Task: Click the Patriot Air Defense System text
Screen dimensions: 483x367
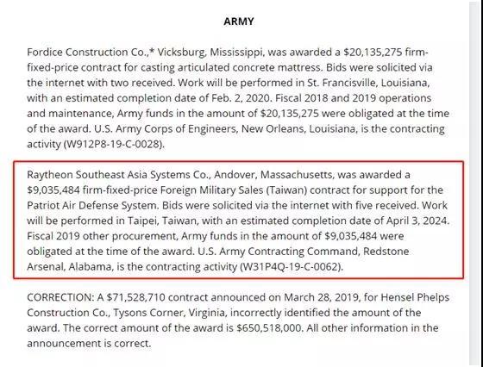Action: [92, 206]
